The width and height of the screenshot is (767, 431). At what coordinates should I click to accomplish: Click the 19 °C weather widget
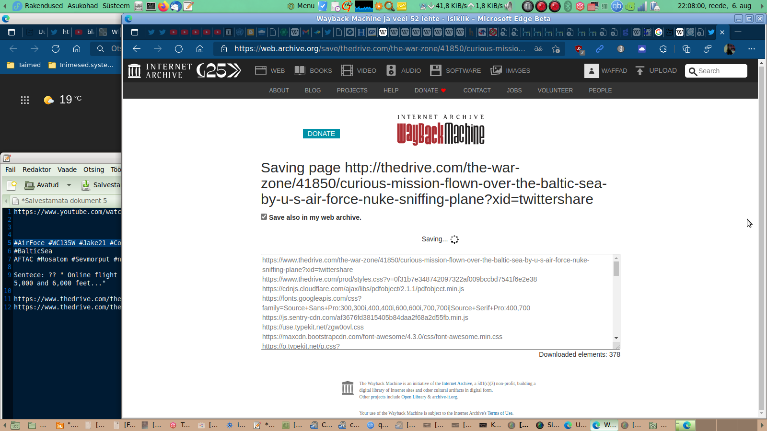[63, 100]
